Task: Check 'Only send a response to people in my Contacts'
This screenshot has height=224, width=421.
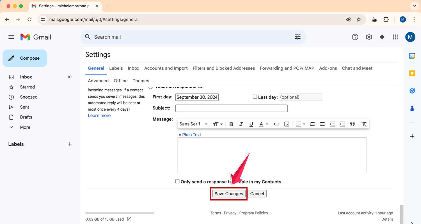Action: (x=177, y=181)
